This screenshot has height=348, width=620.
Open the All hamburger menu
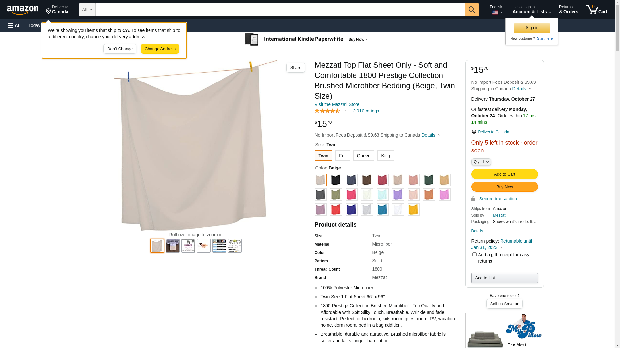pos(14,25)
